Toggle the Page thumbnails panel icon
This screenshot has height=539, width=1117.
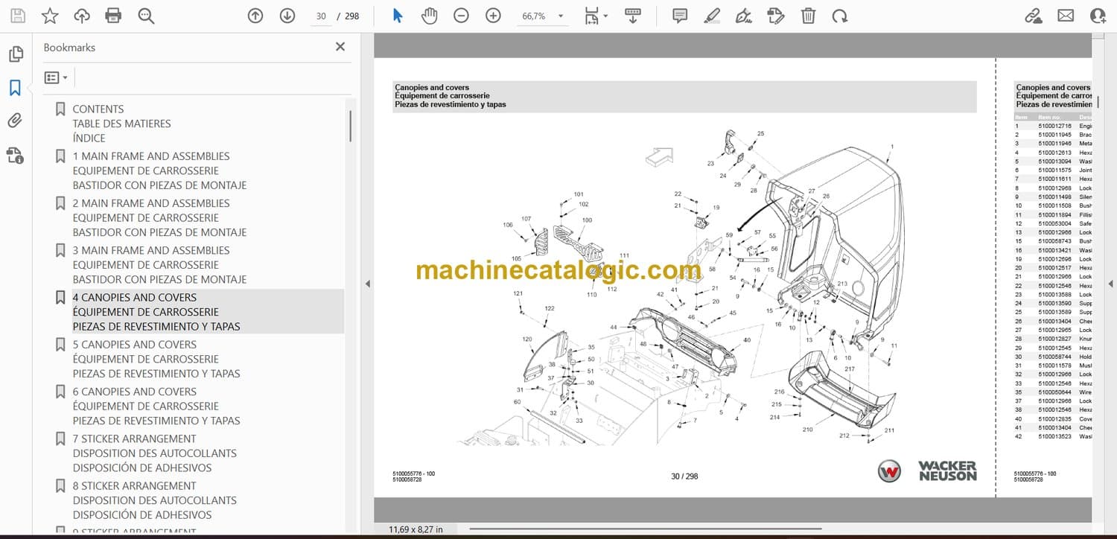click(x=15, y=54)
